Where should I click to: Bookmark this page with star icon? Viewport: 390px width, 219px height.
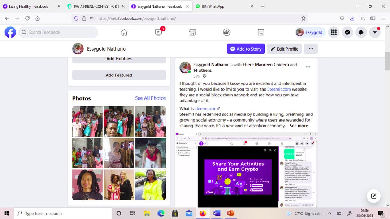coord(303,18)
